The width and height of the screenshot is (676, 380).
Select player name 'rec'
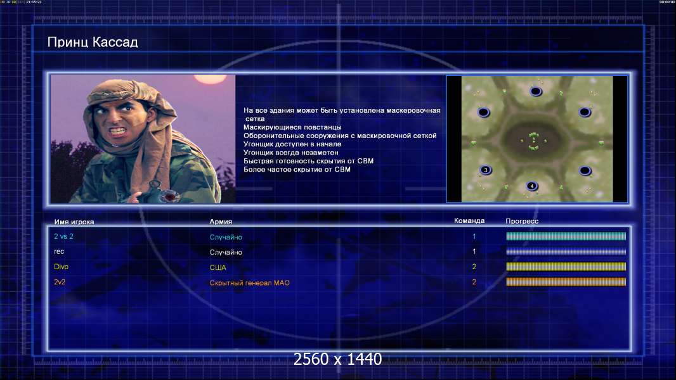click(59, 252)
